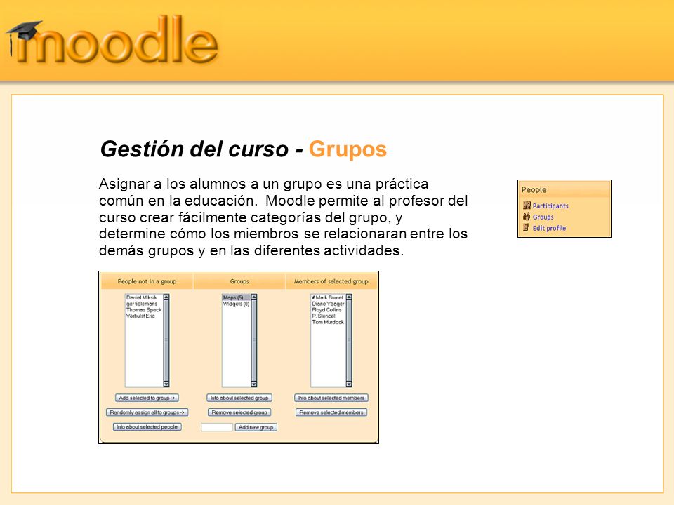Click Info about selected members button
This screenshot has height=505, width=674.
pyautogui.click(x=331, y=398)
